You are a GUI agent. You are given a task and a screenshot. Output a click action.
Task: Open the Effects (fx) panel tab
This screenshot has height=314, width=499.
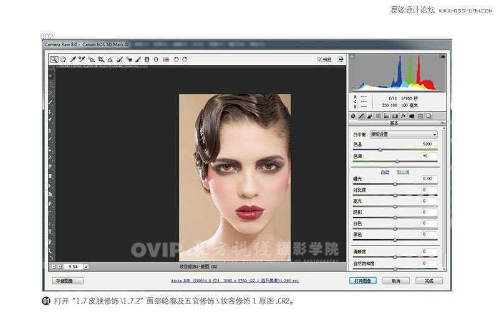(403, 116)
